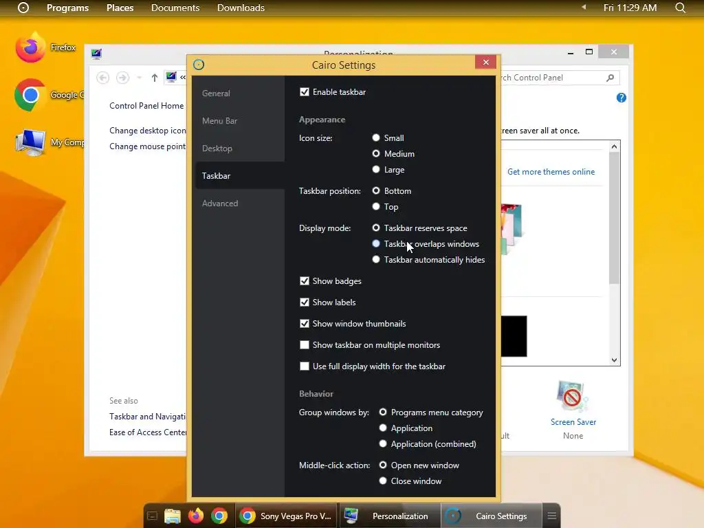This screenshot has height=528, width=704.
Task: Open My Computer desktop icon
Action: click(30, 142)
